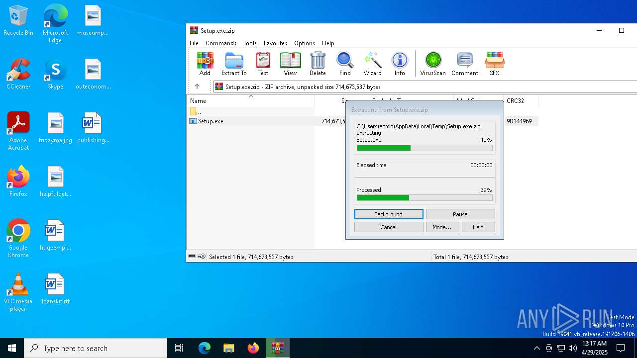The height and width of the screenshot is (358, 637).
Task: Click the Delete trash can icon
Action: pos(318,64)
